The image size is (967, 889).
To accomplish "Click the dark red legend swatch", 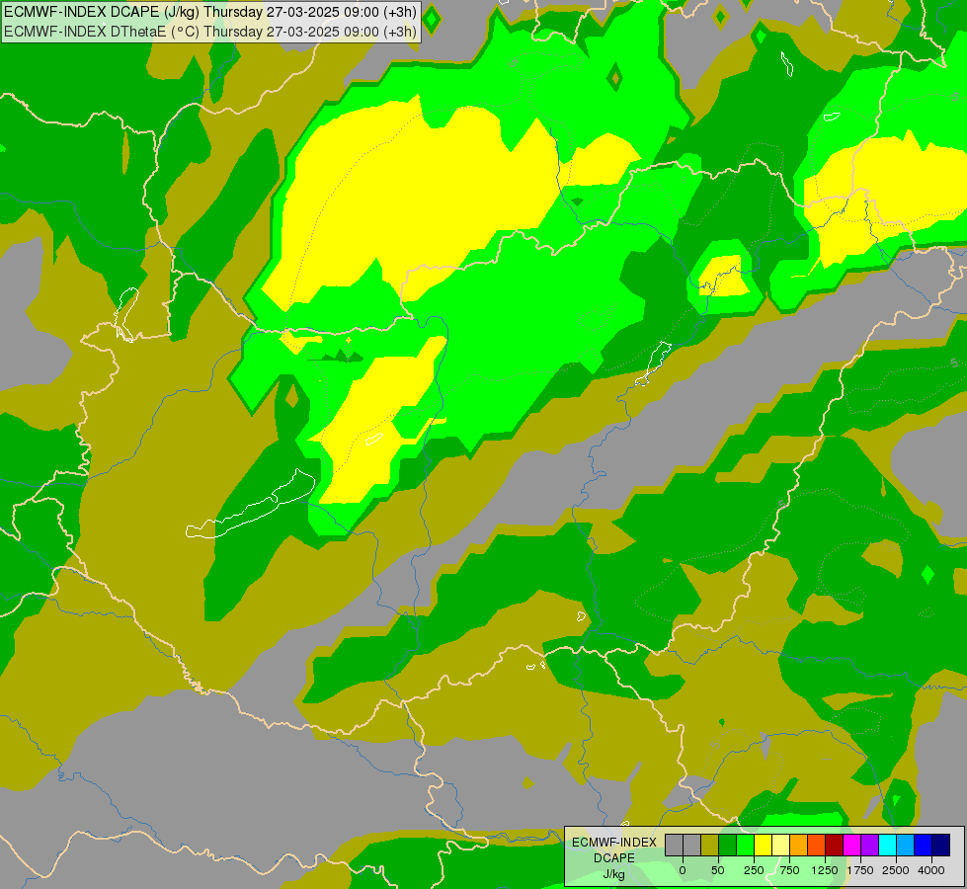I will point(835,846).
